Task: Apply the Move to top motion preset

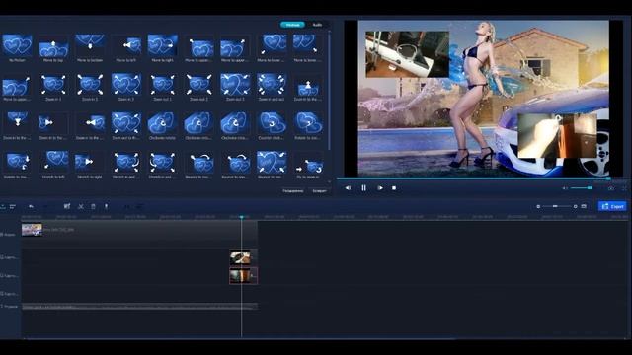Action: (x=53, y=45)
